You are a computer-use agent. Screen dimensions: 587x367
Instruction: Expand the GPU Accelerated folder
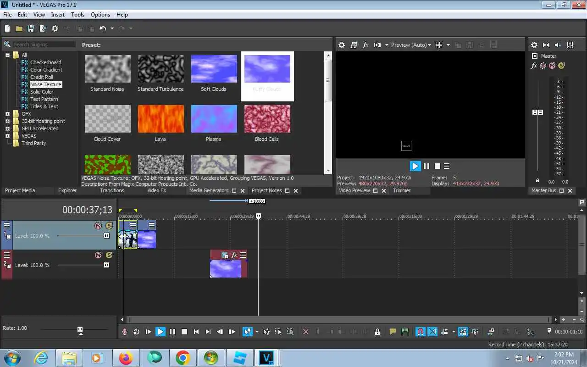tap(7, 128)
